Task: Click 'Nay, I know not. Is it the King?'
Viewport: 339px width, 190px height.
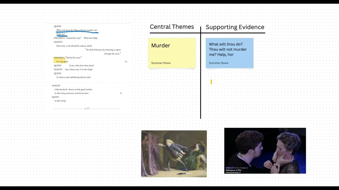Action: [x=79, y=69]
